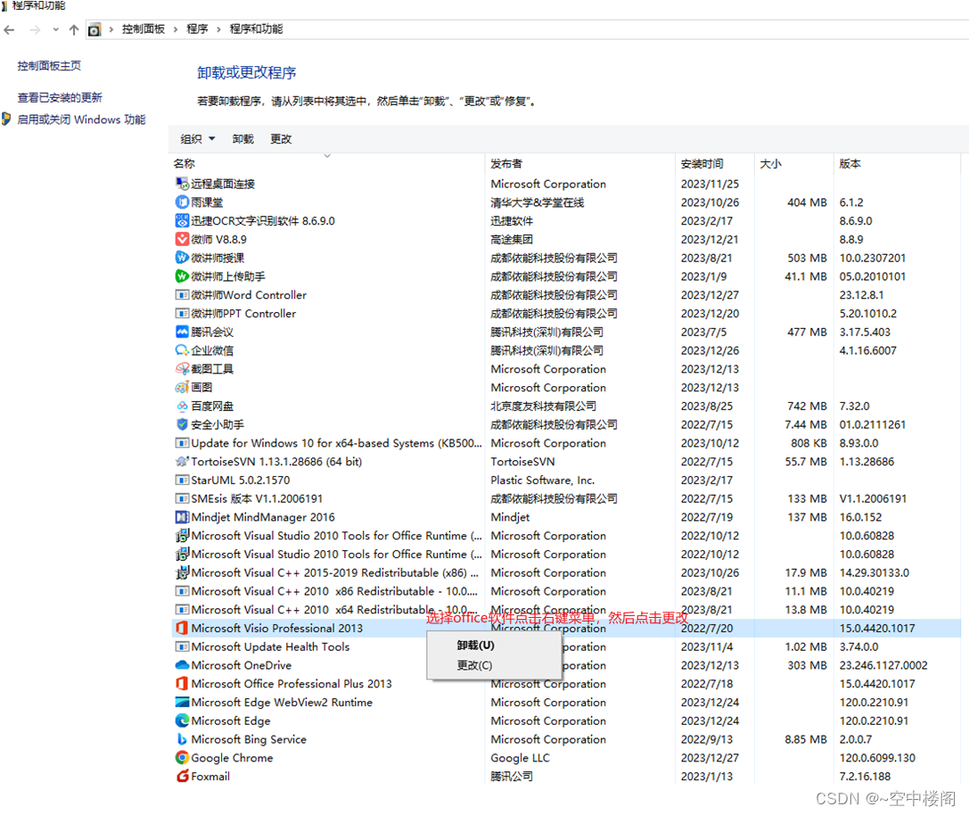Screen dimensions: 969x815
Task: Select Visual C++ 2015-2019 Redistributable (x86) row
Action: point(567,572)
